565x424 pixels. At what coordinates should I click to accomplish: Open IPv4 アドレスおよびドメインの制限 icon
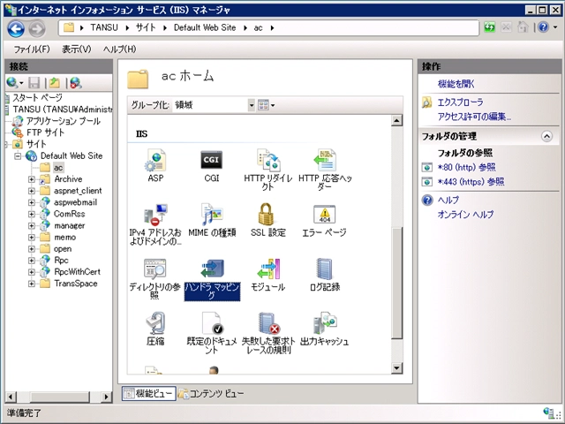[155, 215]
